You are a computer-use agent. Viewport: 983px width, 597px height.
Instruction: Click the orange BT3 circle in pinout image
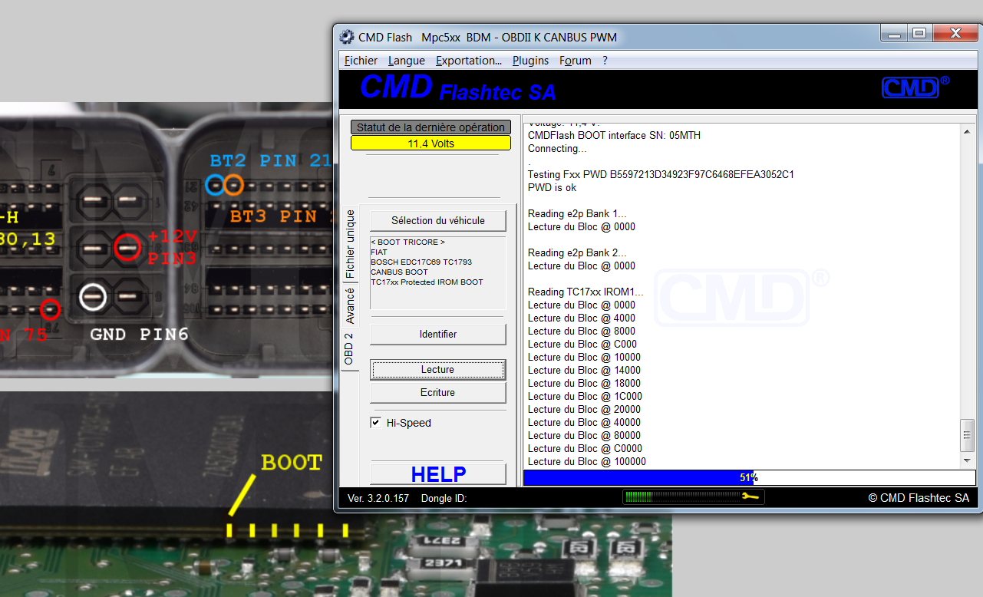point(234,184)
